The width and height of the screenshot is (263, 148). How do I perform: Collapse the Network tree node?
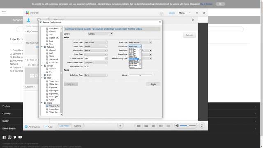pos(42,47)
